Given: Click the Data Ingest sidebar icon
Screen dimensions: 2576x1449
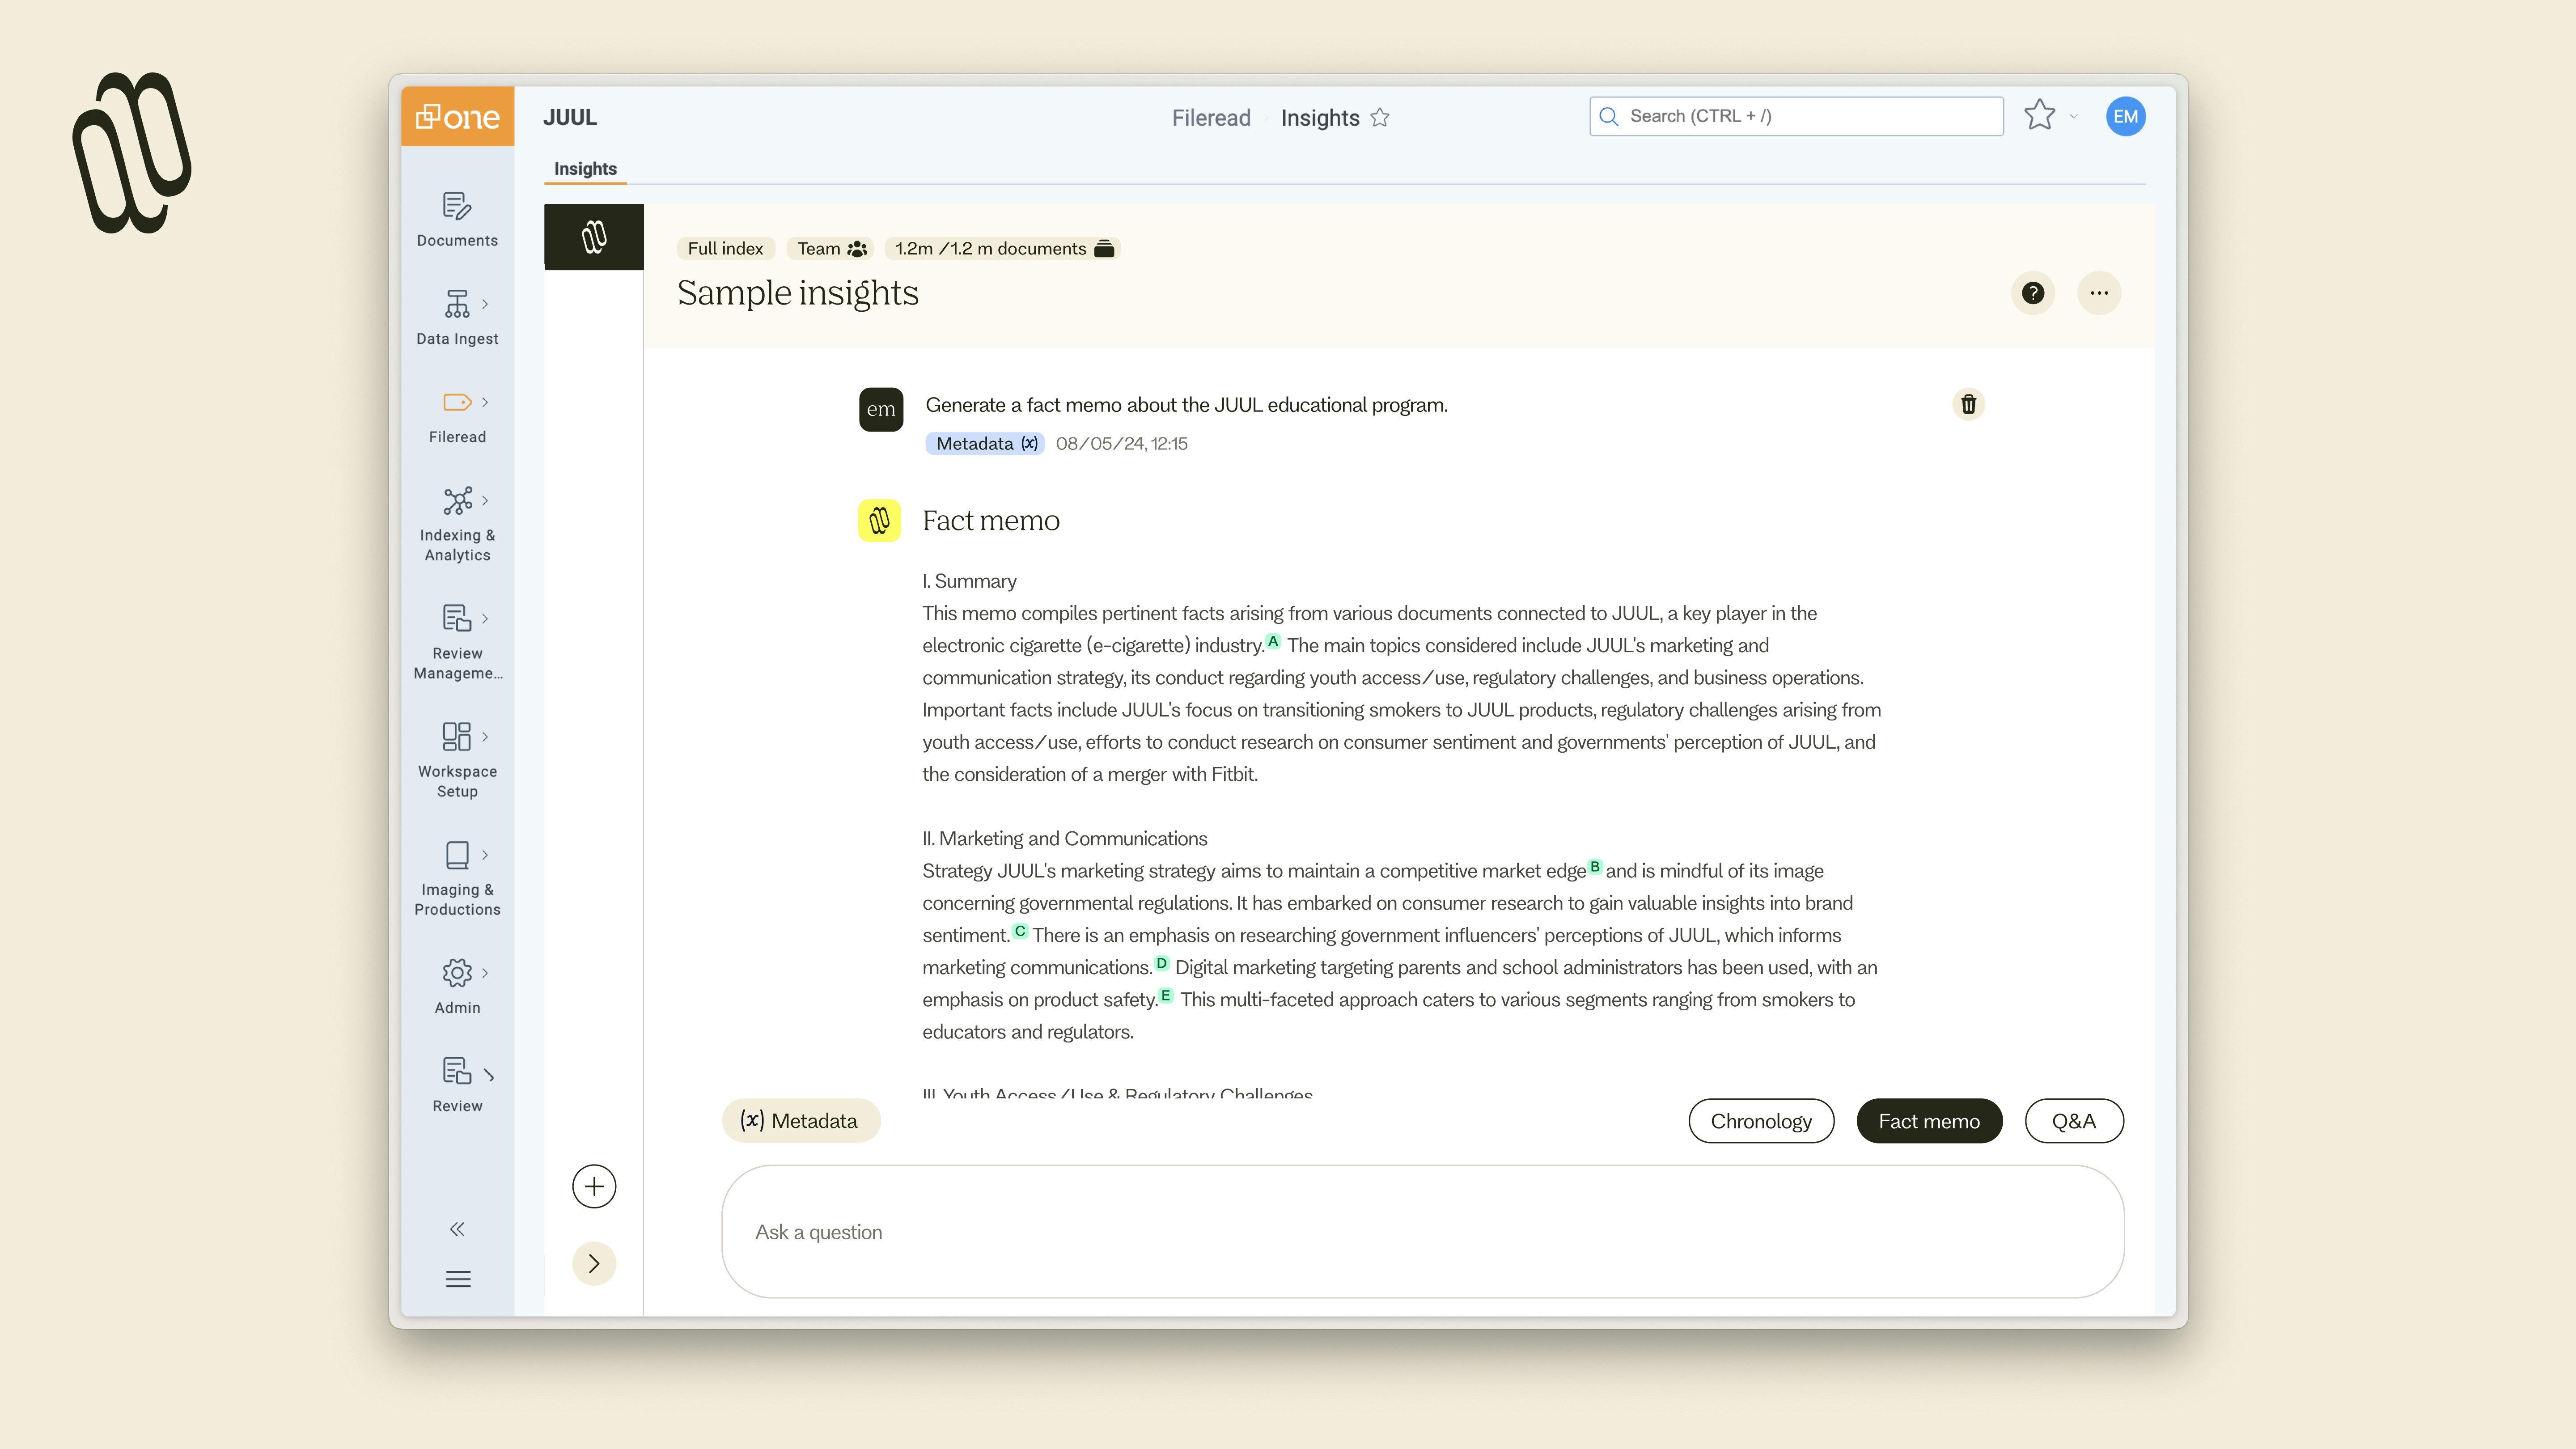Looking at the screenshot, I should click(457, 305).
